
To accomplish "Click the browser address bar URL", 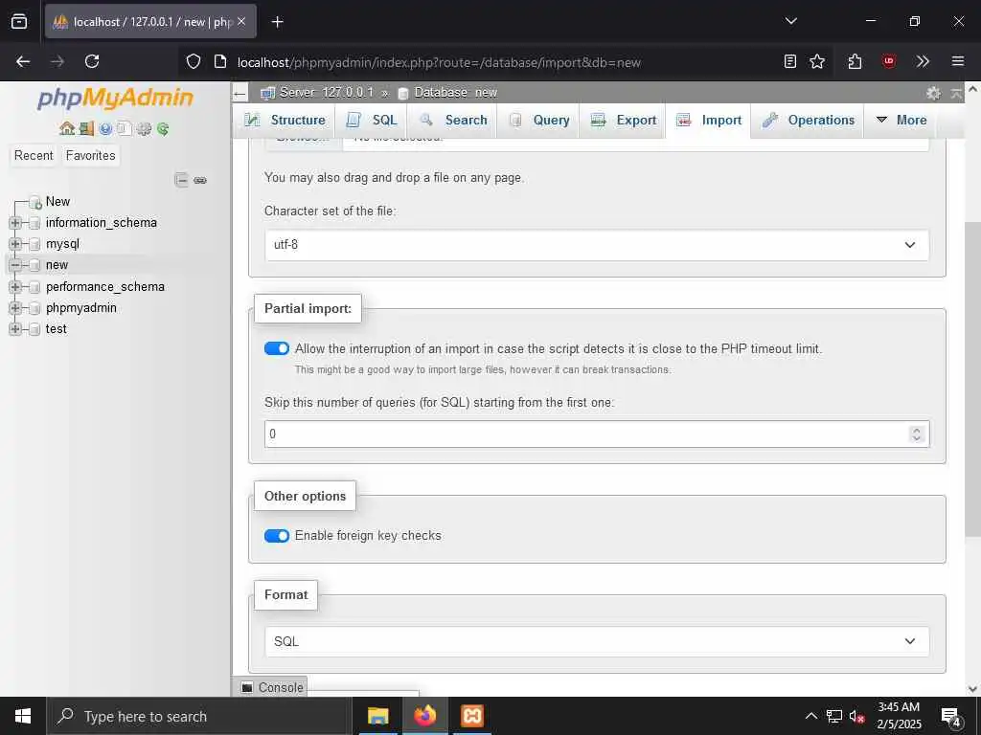I will click(x=439, y=62).
